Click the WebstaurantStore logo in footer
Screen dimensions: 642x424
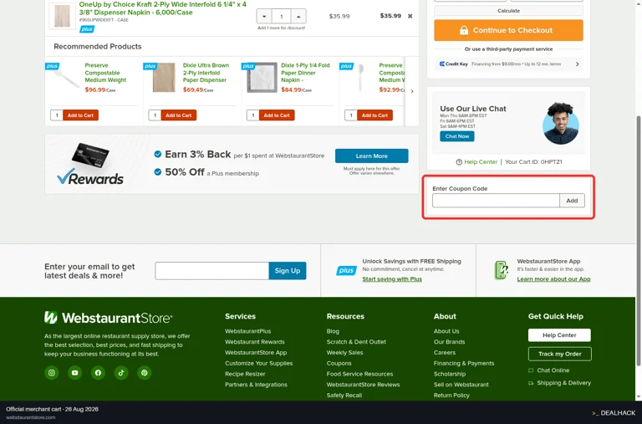pyautogui.click(x=109, y=318)
